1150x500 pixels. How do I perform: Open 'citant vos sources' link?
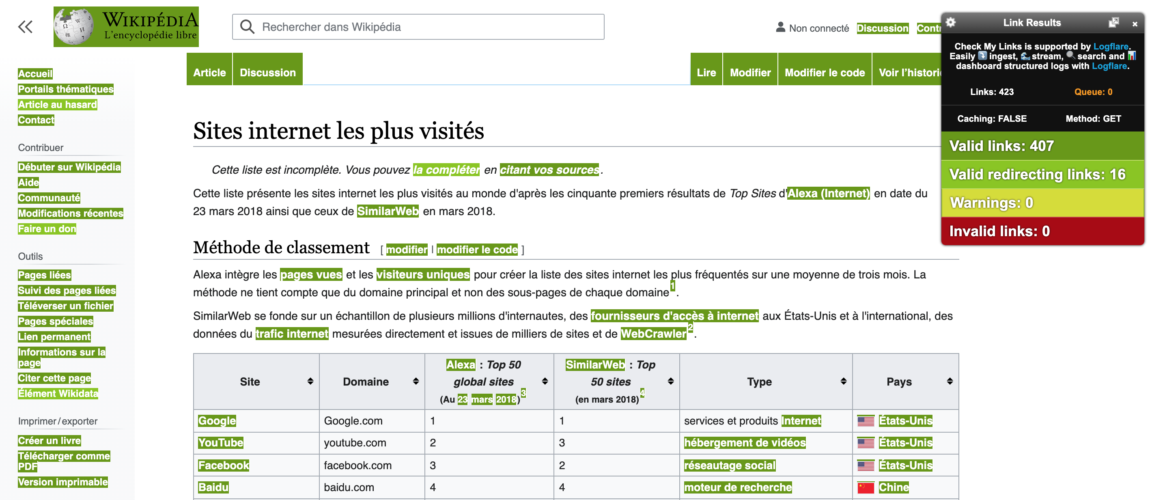549,170
